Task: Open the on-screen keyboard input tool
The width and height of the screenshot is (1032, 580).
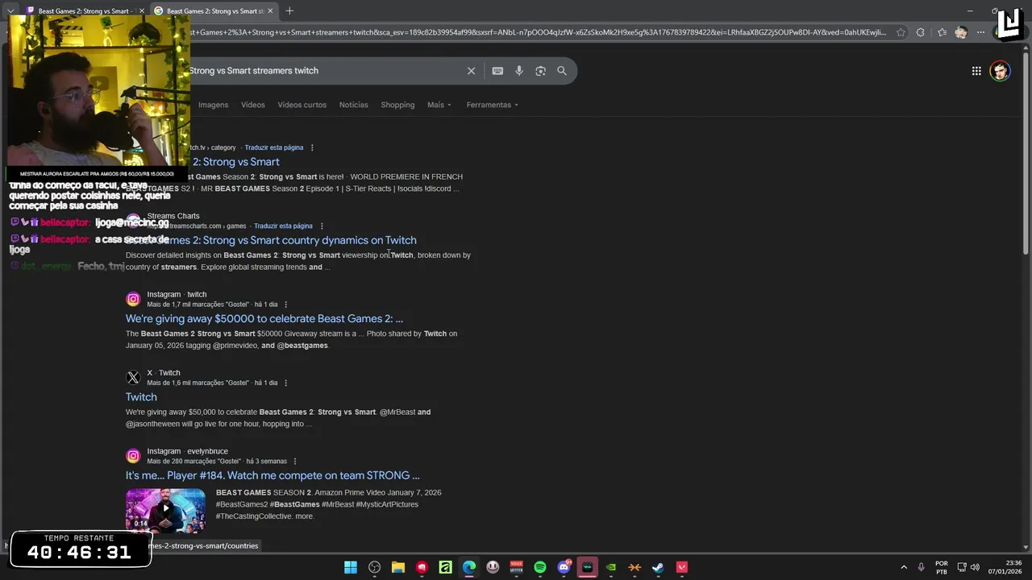Action: click(x=497, y=71)
